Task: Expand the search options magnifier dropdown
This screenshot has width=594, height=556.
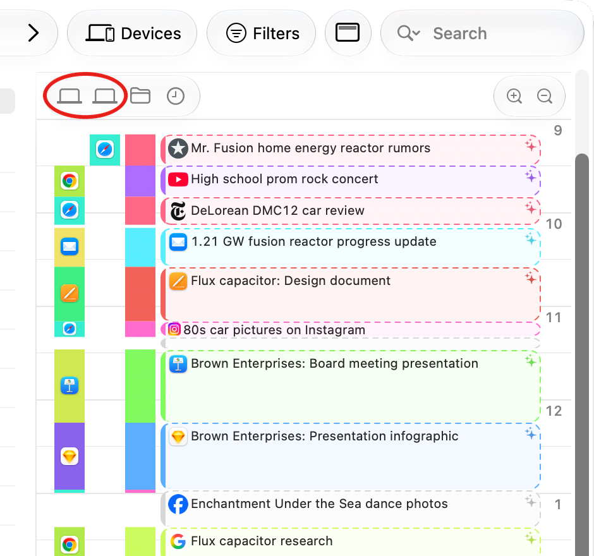Action: pos(408,33)
